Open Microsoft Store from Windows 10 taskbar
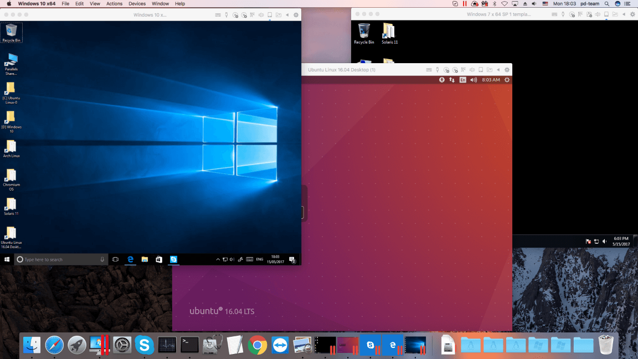The width and height of the screenshot is (638, 359). [x=159, y=259]
